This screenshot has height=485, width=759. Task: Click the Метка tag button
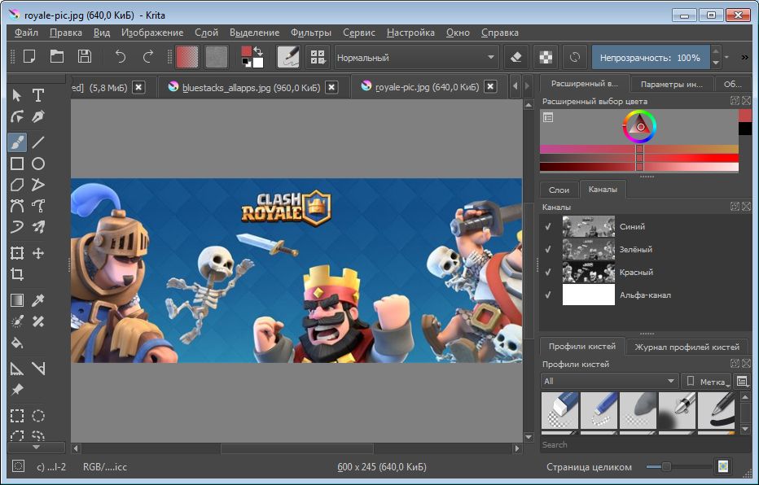(705, 381)
